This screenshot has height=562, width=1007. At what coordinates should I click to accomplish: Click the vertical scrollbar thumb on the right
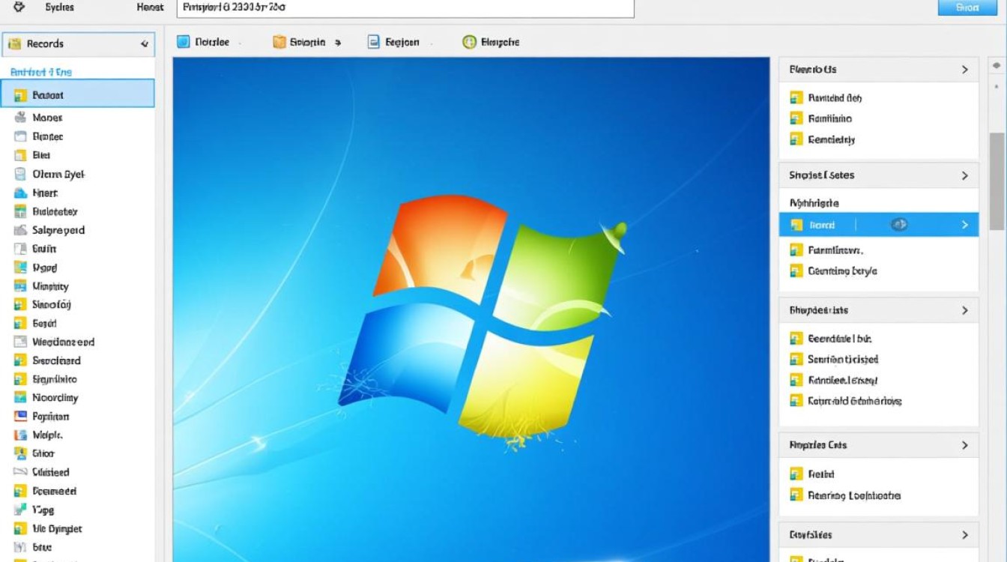pos(997,181)
